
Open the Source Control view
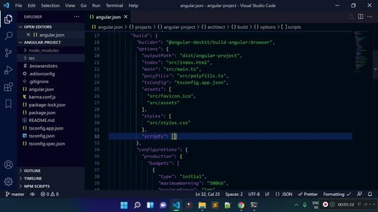point(8,52)
